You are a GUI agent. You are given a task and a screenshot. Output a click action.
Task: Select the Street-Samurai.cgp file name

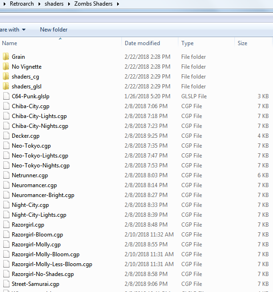35,284
